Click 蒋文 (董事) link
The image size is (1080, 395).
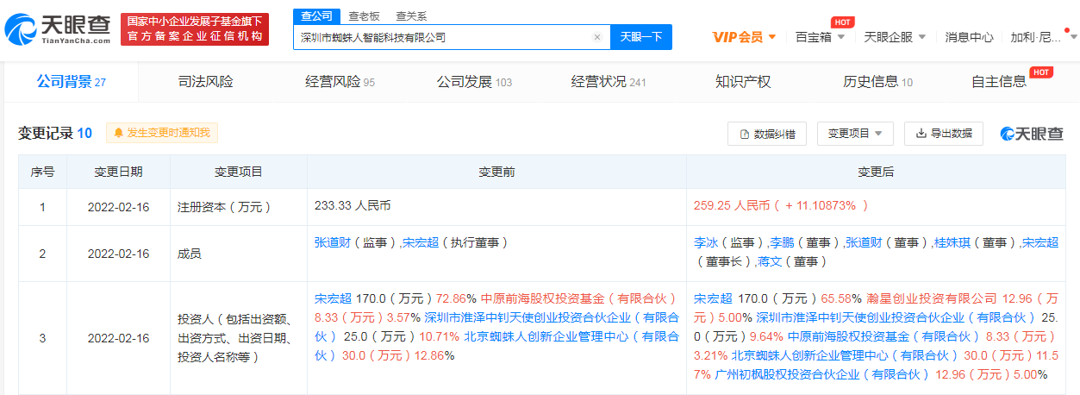[x=769, y=261]
